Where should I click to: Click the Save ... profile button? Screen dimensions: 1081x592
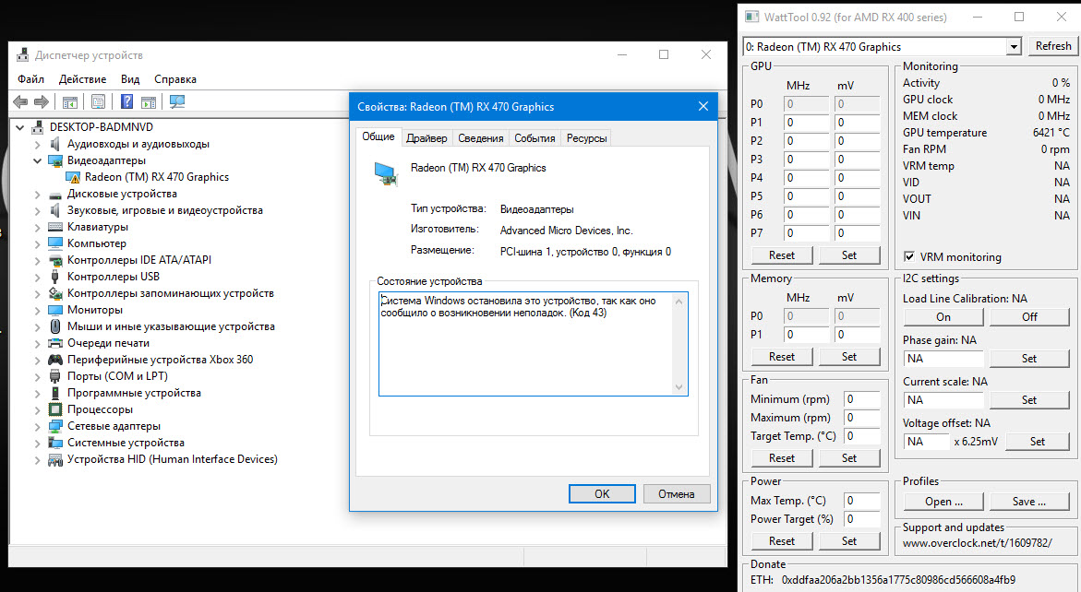click(1029, 502)
